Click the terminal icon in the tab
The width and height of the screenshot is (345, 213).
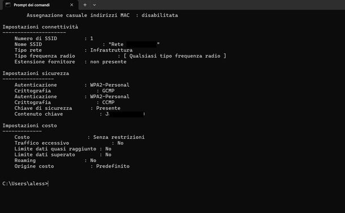pos(8,5)
